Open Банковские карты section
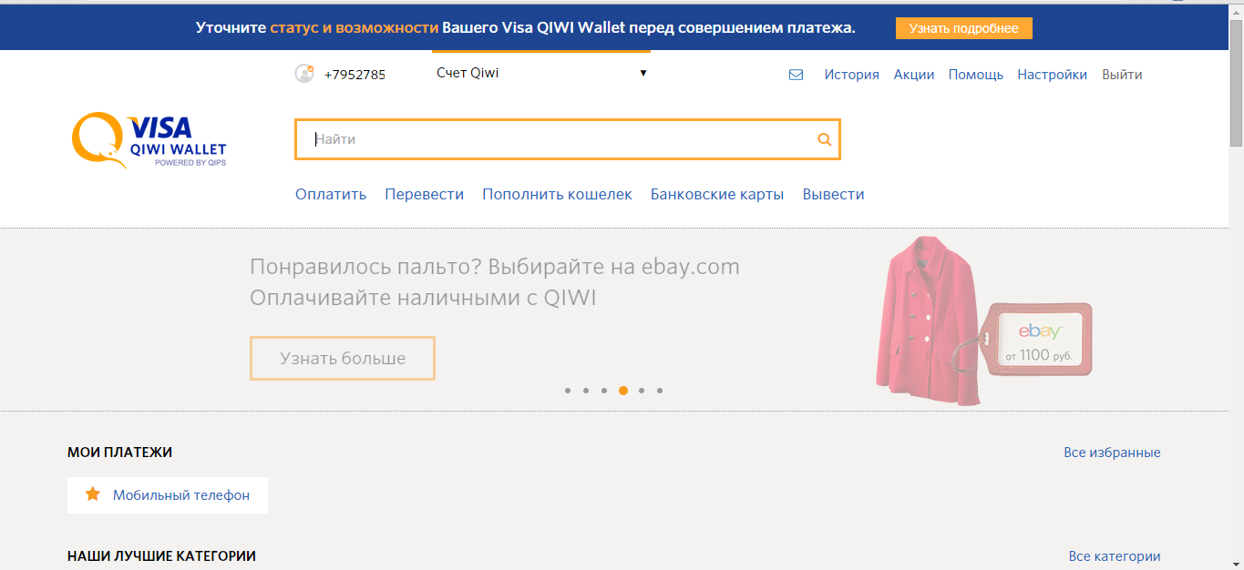1244x570 pixels. (717, 194)
